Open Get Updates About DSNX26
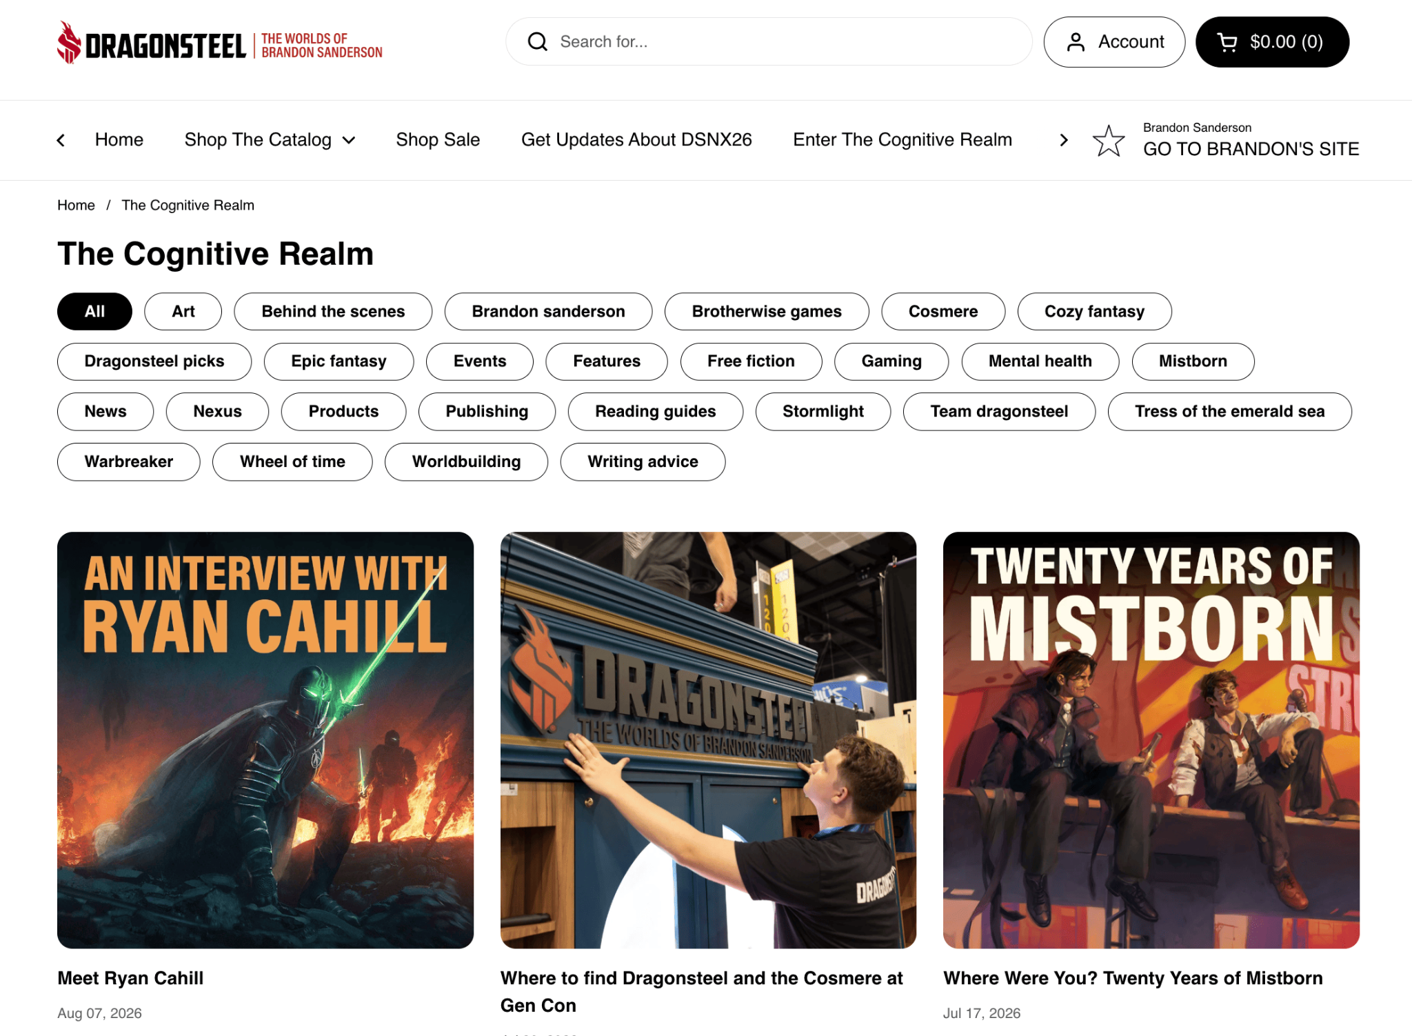This screenshot has width=1412, height=1036. pos(636,140)
